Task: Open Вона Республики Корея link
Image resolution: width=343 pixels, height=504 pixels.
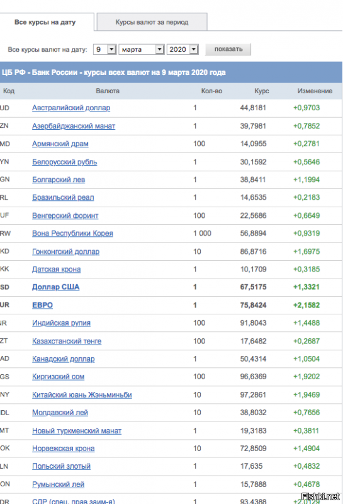Action: point(72,233)
